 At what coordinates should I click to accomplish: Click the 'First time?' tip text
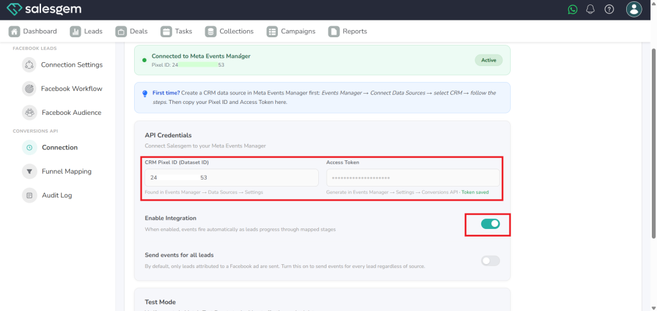tap(166, 93)
